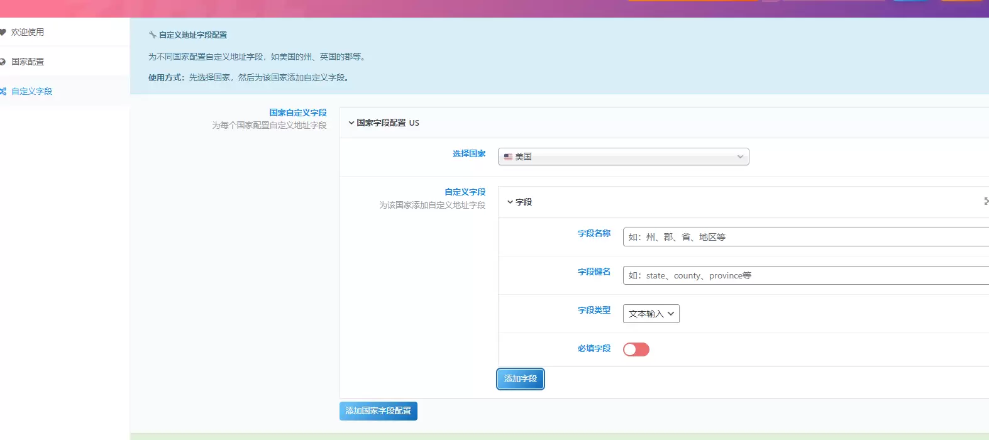Focus the 字段名称 input field
The image size is (989, 440).
pyautogui.click(x=806, y=237)
